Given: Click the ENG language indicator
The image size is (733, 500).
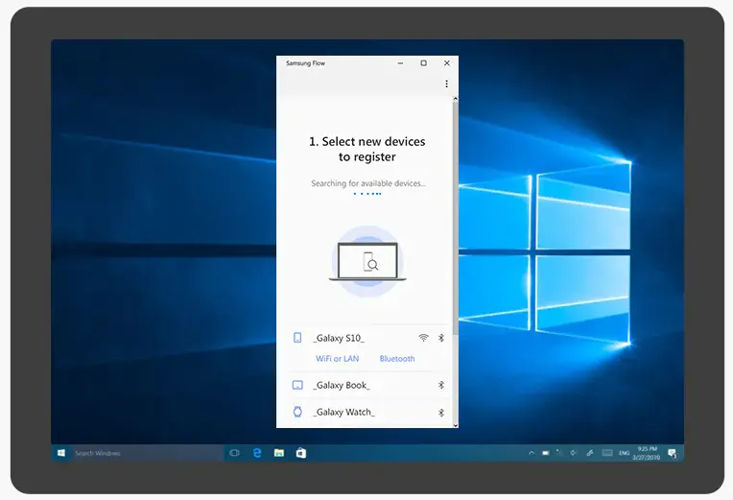Looking at the screenshot, I should (x=624, y=453).
